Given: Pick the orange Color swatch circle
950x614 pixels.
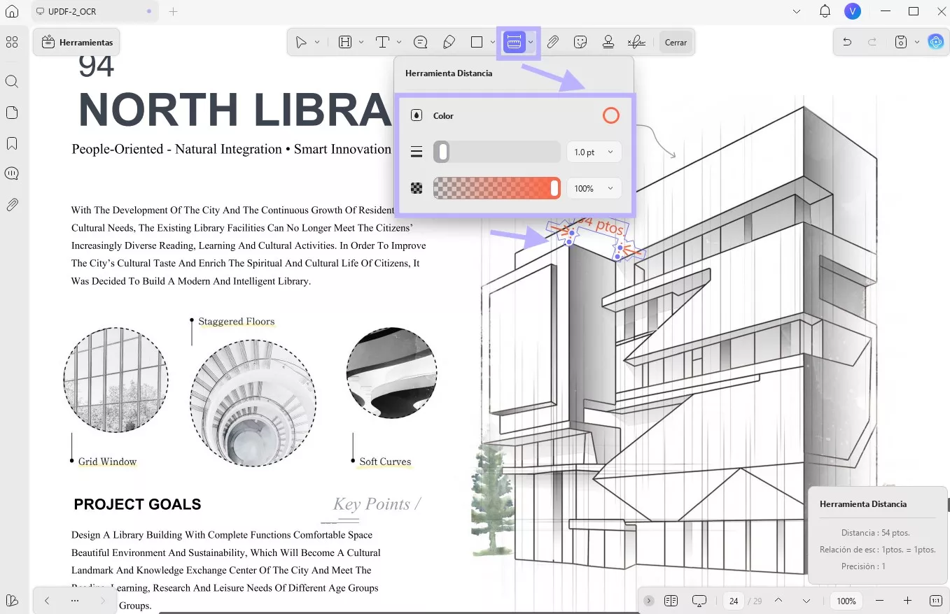Looking at the screenshot, I should pyautogui.click(x=611, y=115).
